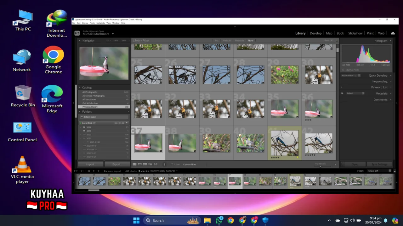The image size is (403, 226).
Task: Click the Sync Settings button
Action: (x=379, y=164)
